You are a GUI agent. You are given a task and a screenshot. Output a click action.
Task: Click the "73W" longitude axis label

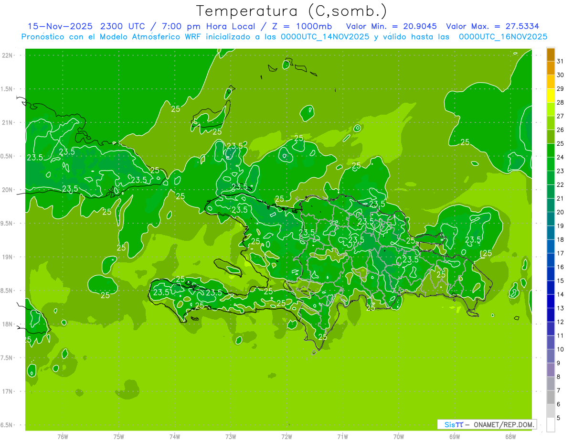click(231, 437)
